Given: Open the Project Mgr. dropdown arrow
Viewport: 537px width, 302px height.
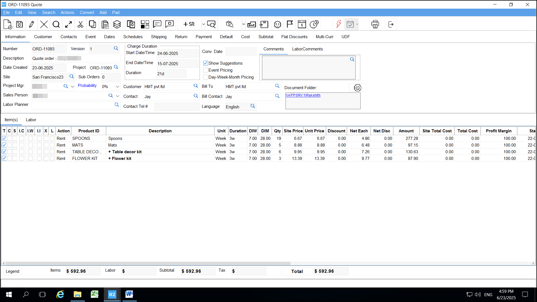Looking at the screenshot, I should coord(73,87).
